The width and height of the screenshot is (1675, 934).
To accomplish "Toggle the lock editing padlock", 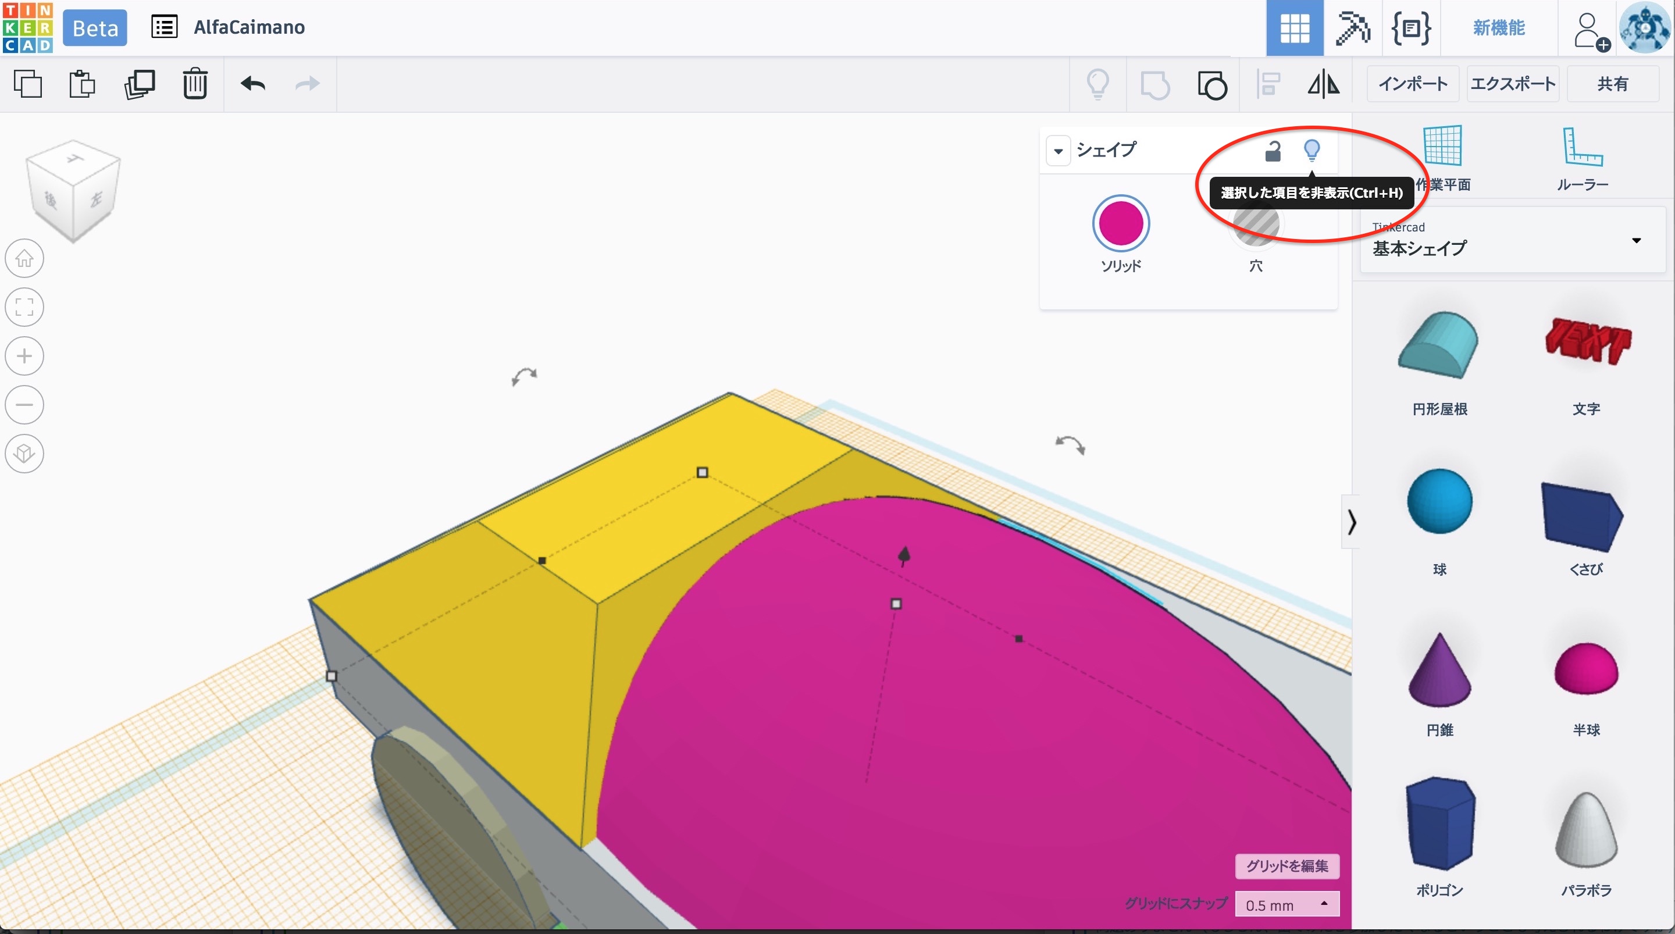I will pos(1273,151).
